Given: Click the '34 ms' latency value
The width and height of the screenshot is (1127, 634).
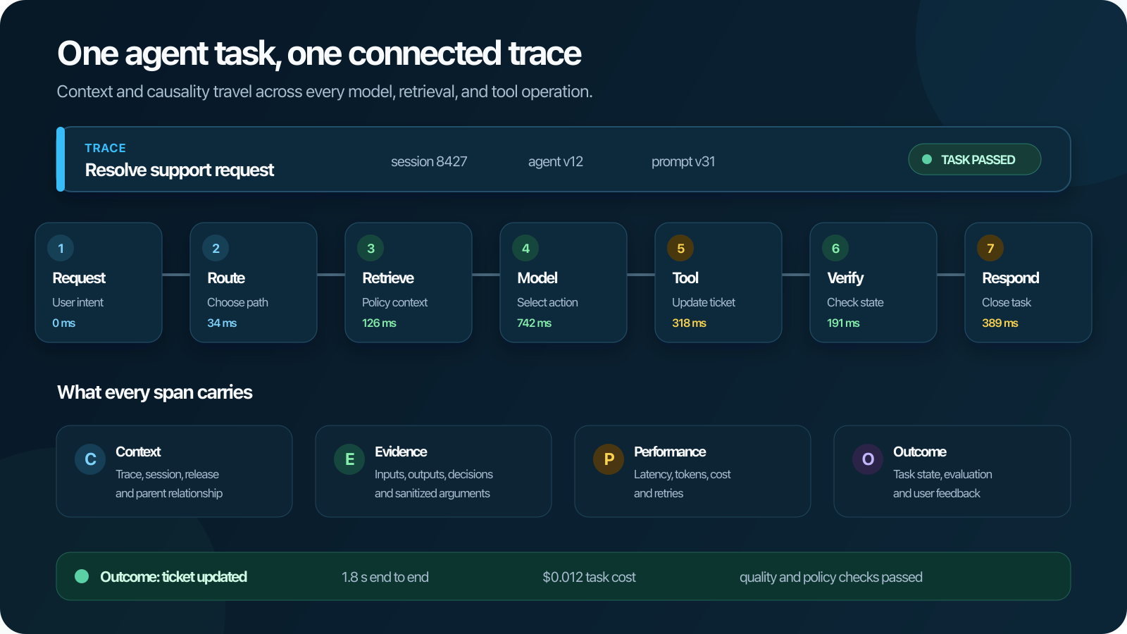Looking at the screenshot, I should (222, 323).
